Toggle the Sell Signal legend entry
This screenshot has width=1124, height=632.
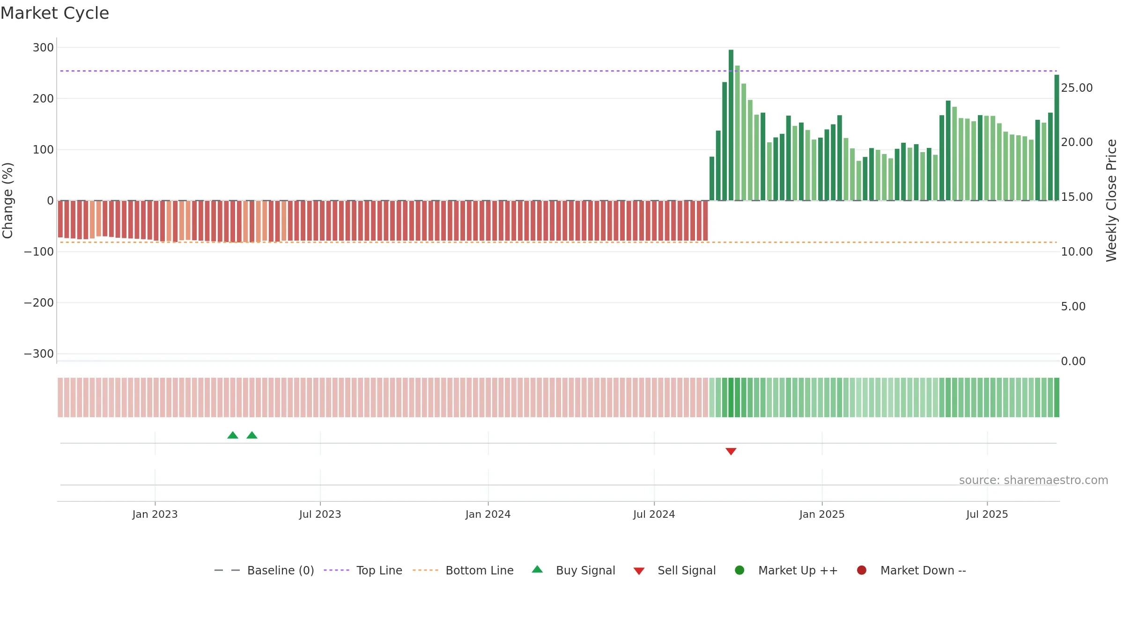coord(674,570)
